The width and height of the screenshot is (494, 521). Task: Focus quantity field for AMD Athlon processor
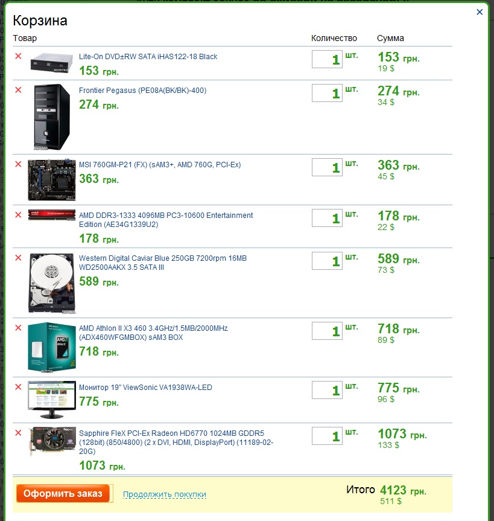point(327,331)
